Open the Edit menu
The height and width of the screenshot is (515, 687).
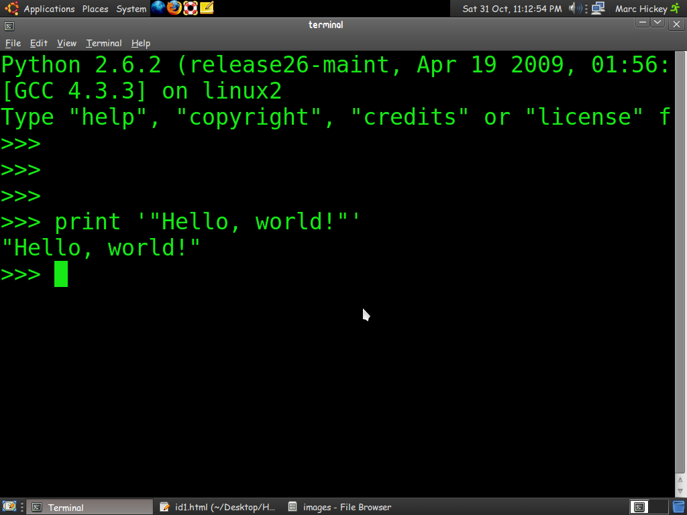(x=38, y=43)
